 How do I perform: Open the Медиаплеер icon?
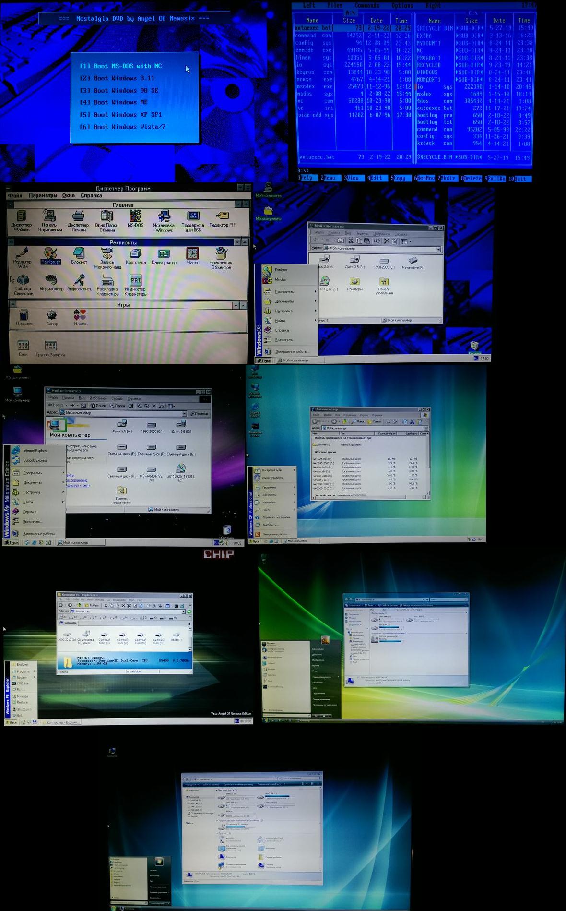(51, 282)
